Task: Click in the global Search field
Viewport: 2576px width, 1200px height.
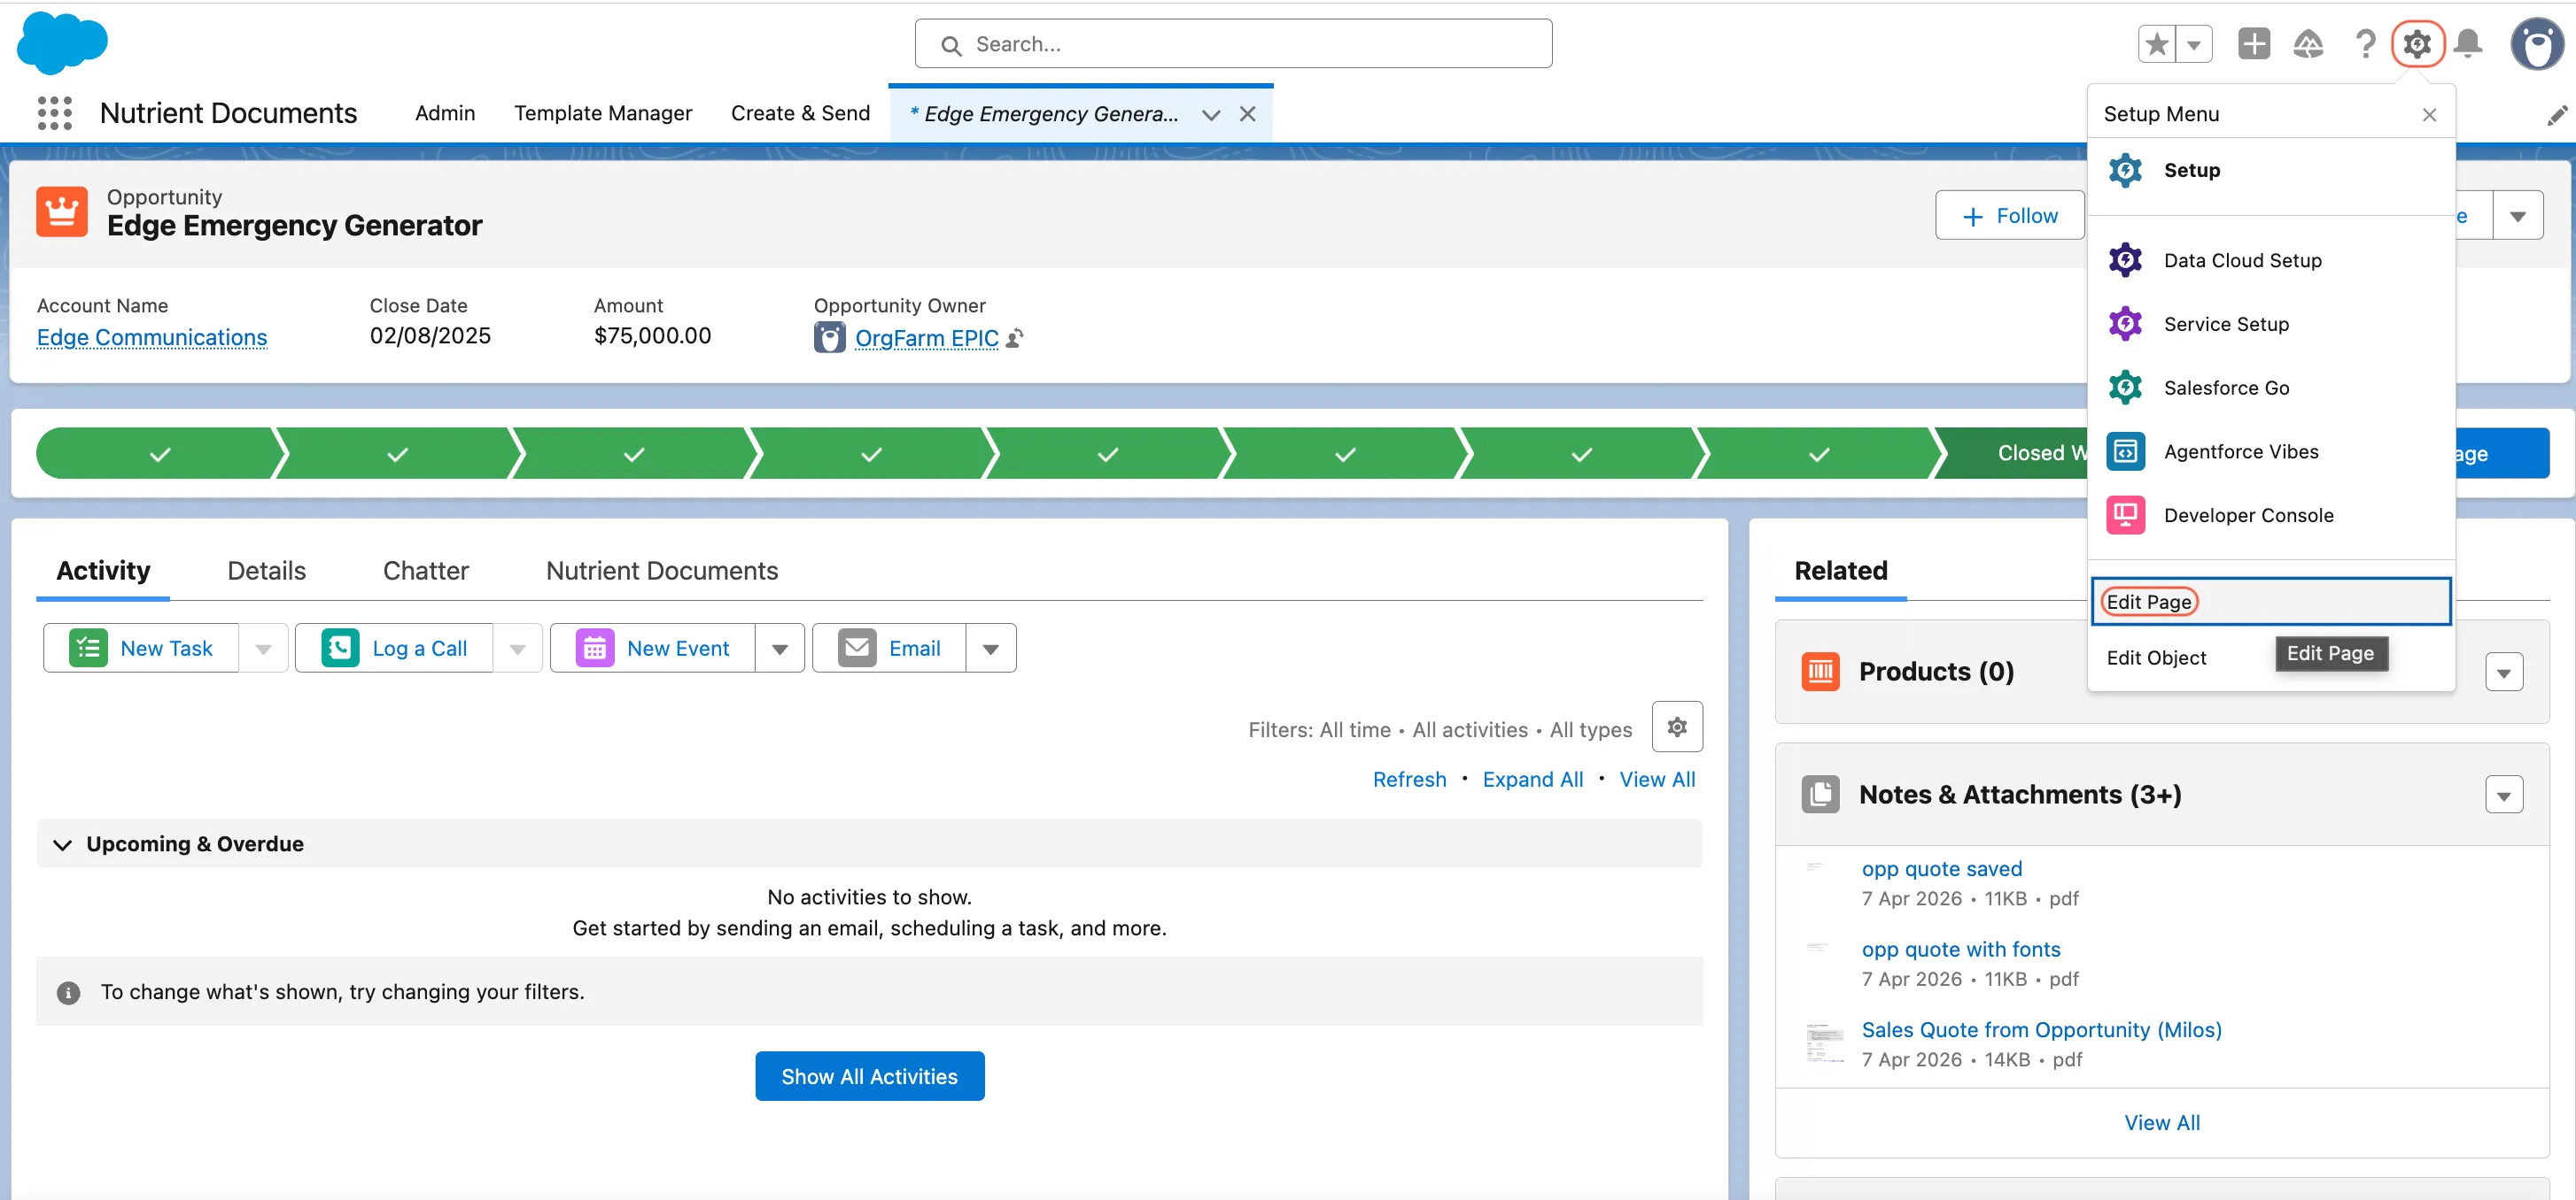Action: tap(1233, 44)
